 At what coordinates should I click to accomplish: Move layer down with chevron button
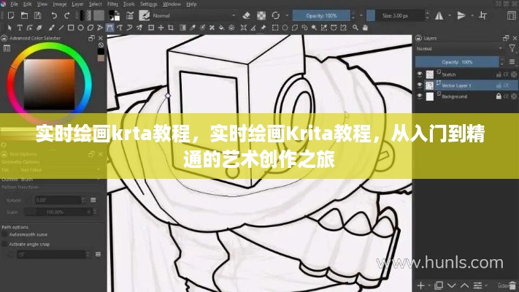[451, 285]
